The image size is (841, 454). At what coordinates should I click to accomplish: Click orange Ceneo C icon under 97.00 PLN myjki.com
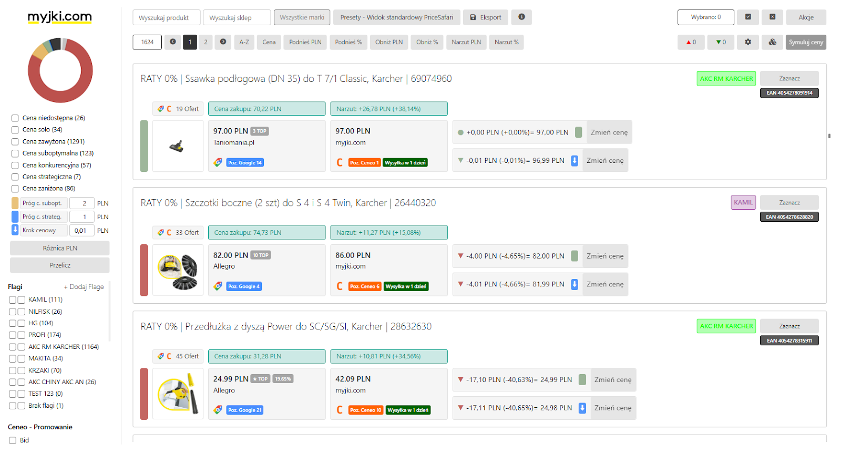tap(340, 162)
